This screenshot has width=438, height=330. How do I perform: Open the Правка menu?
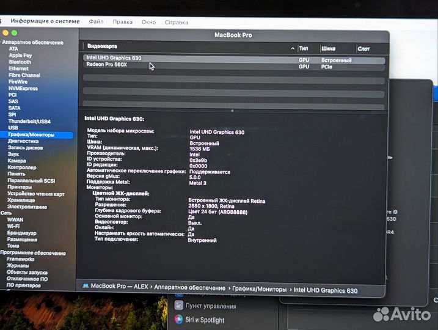pos(122,22)
